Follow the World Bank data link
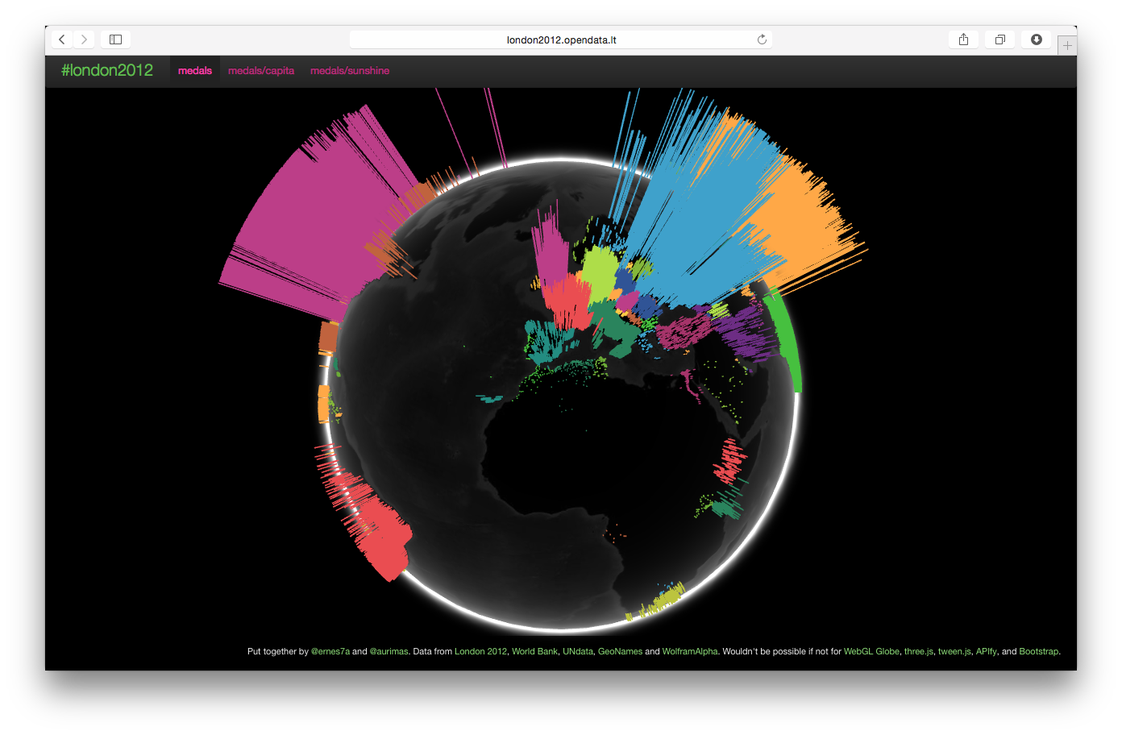 pyautogui.click(x=534, y=651)
